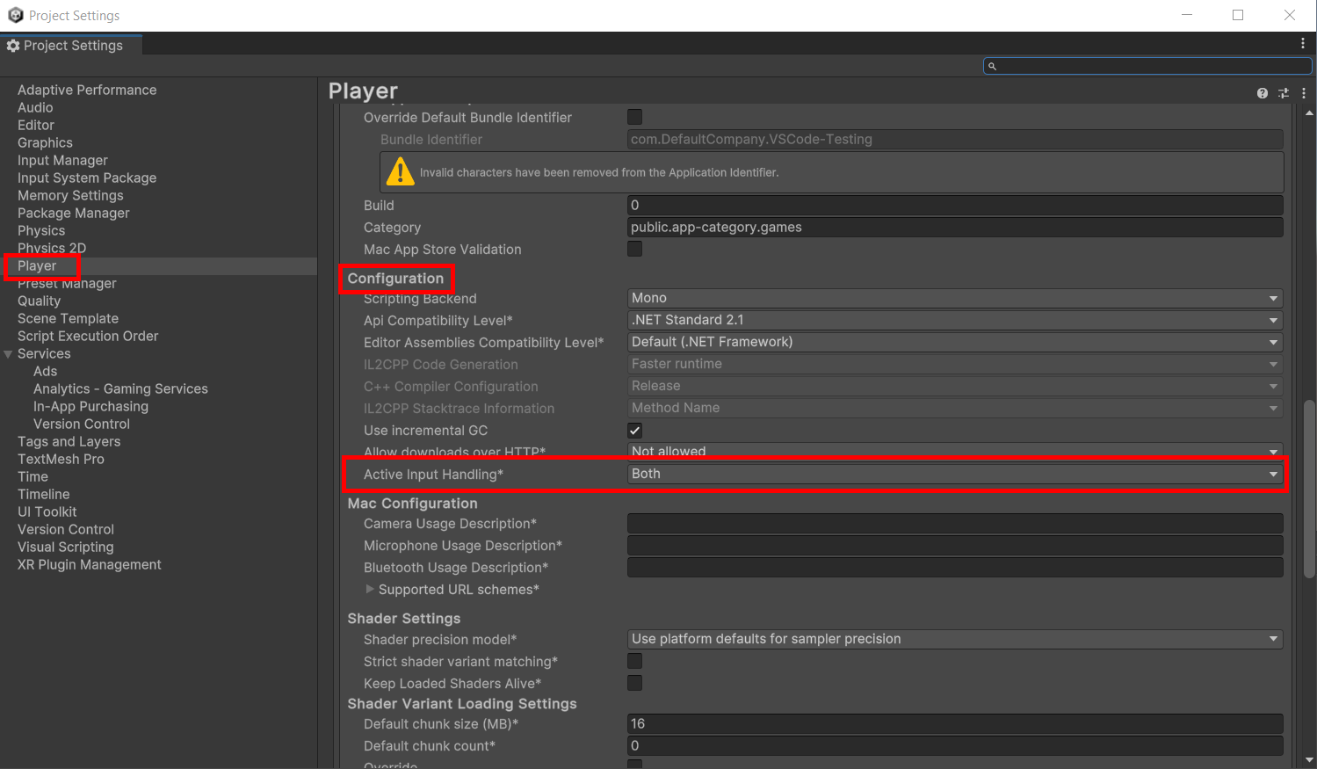
Task: Expand Supported URL schemes foldout
Action: click(x=370, y=589)
